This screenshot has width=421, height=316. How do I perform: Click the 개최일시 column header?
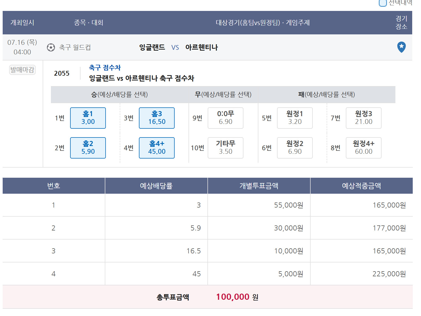(22, 23)
